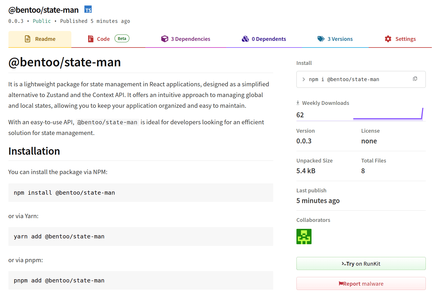Click the Versions tags icon

[x=321, y=39]
